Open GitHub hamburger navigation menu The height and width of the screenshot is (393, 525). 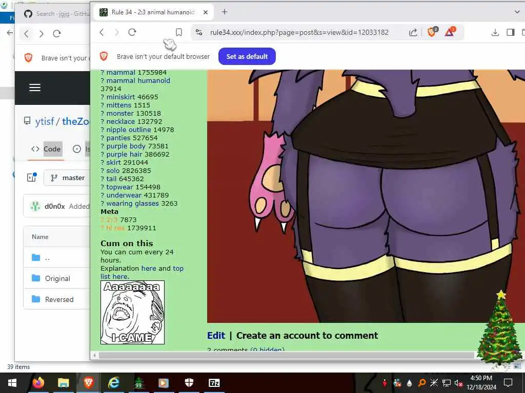[35, 88]
